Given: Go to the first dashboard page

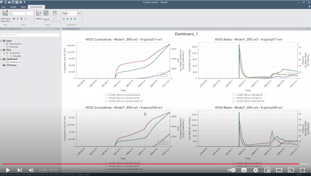Looking at the screenshot, I should pyautogui.click(x=64, y=19).
